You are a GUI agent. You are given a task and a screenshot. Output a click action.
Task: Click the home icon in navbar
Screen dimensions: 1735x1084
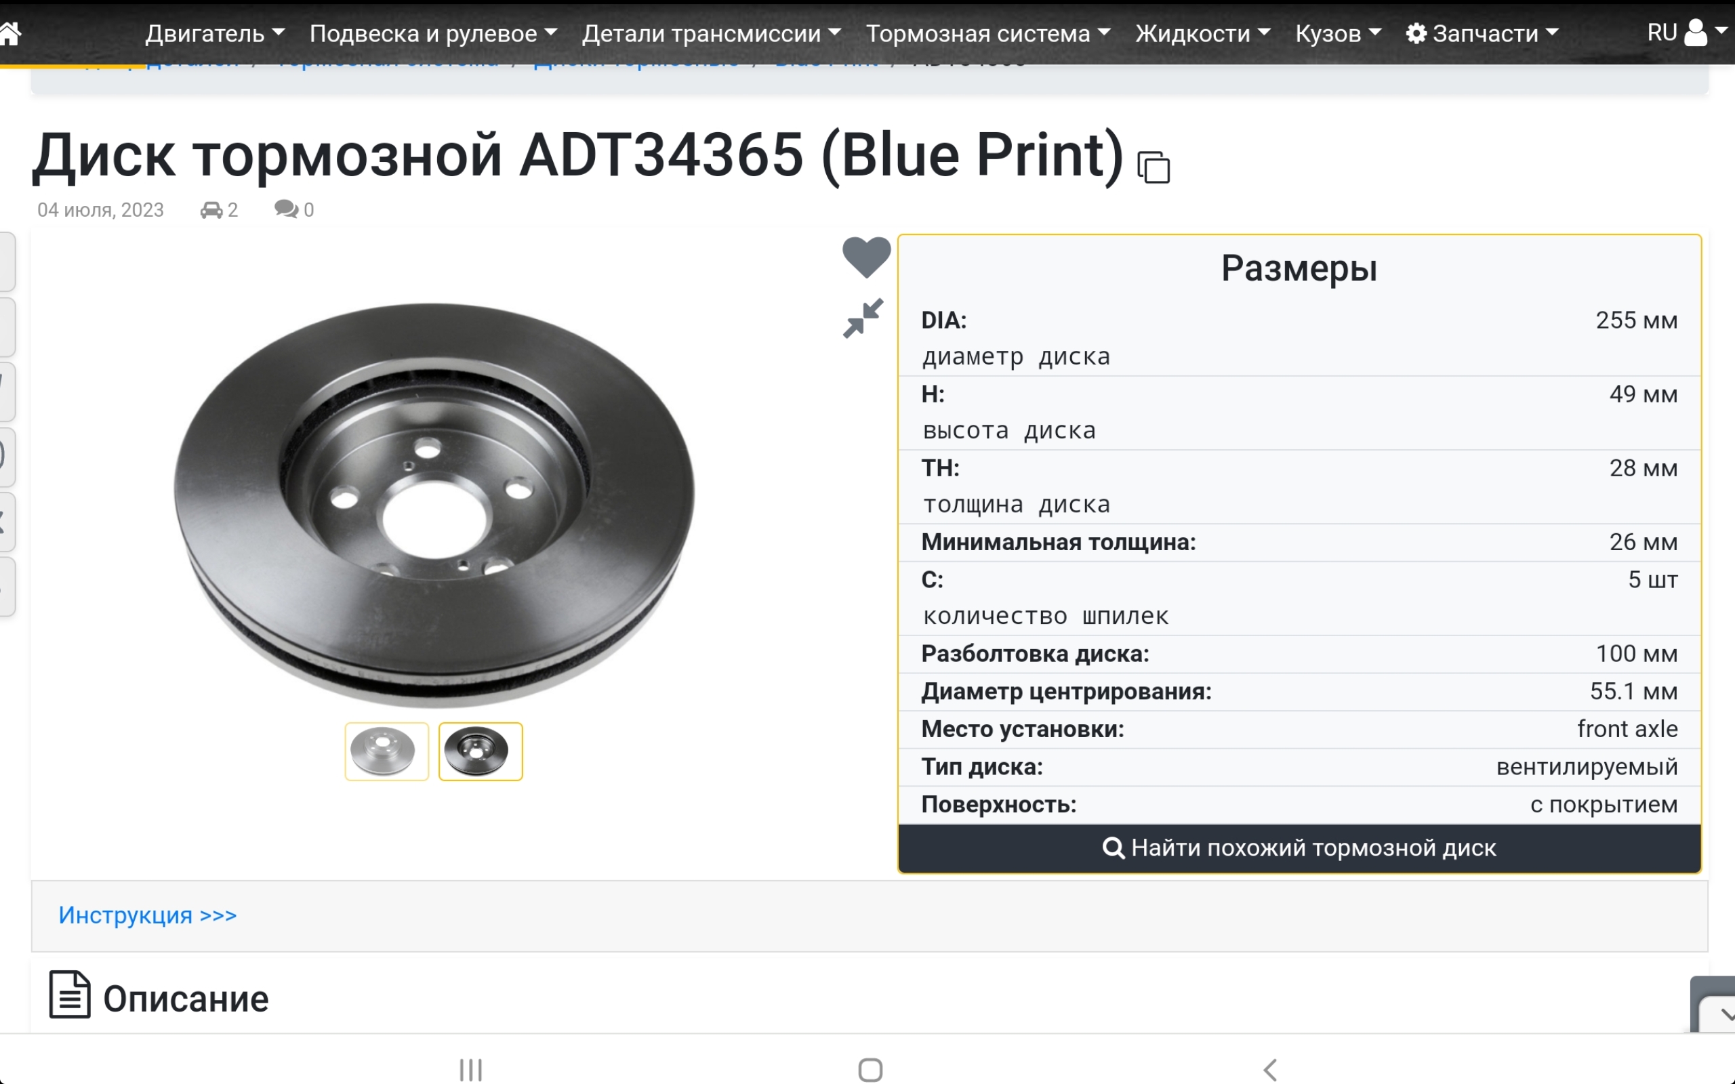9,33
